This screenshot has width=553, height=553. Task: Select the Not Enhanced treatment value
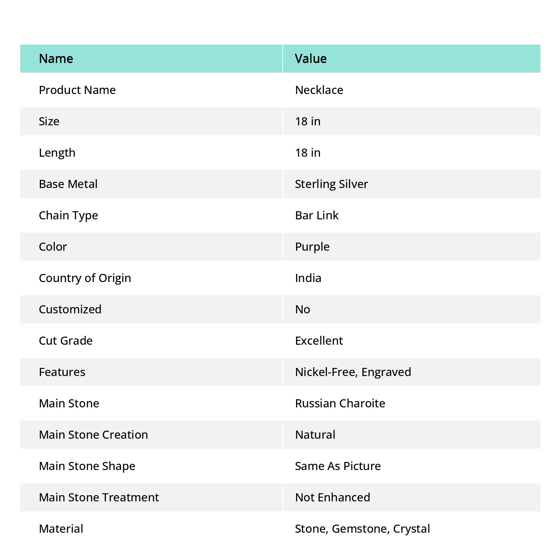[333, 497]
